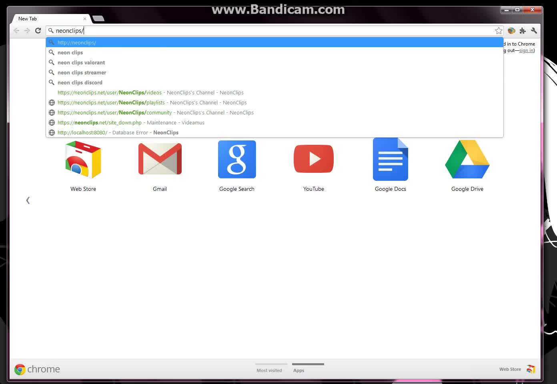This screenshot has width=557, height=384.
Task: Open the NeonClips playlists URL suggestion
Action: (274, 102)
